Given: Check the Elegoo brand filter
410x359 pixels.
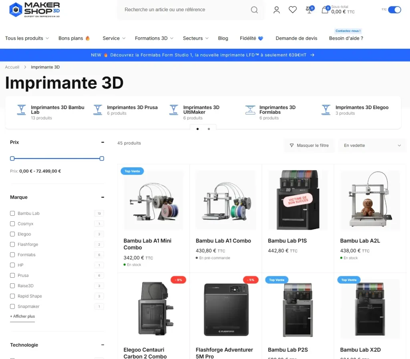Looking at the screenshot, I should pos(12,234).
